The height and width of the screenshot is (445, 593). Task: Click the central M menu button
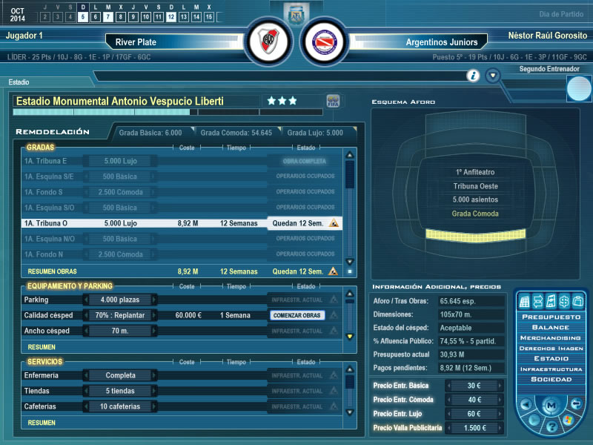[550, 406]
